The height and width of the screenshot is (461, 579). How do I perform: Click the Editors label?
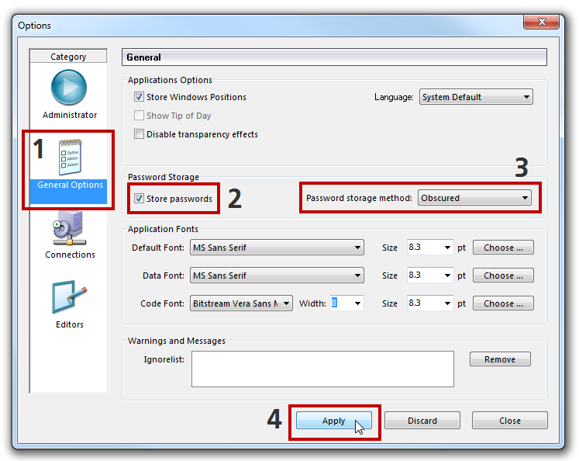click(70, 324)
